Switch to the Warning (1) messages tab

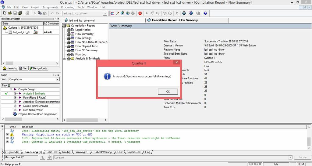pos(82,152)
